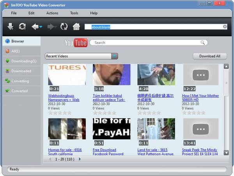Maximize the ImTOO window

(x=209, y=4)
